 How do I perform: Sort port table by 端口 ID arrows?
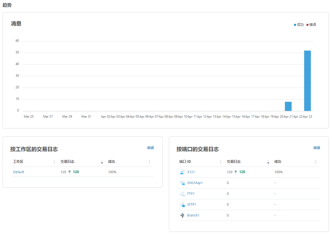(x=221, y=162)
